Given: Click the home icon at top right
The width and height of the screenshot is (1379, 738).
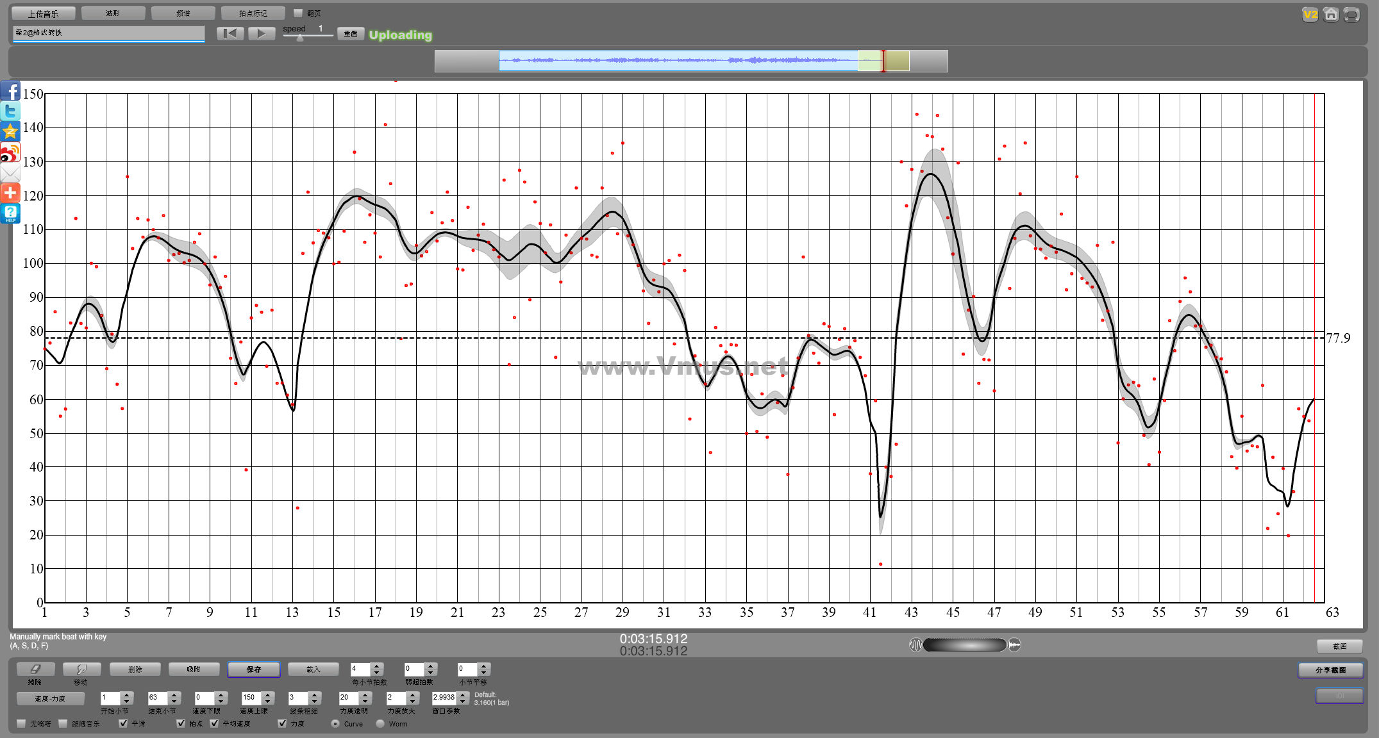Looking at the screenshot, I should tap(1331, 14).
